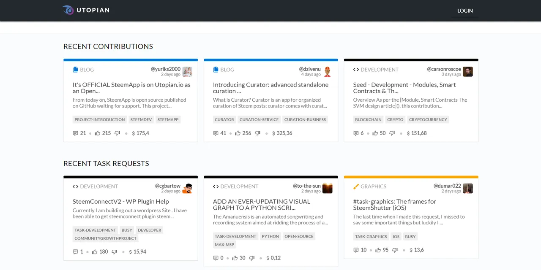Select the MAX-MSP tag
541x270 pixels.
[224, 245]
